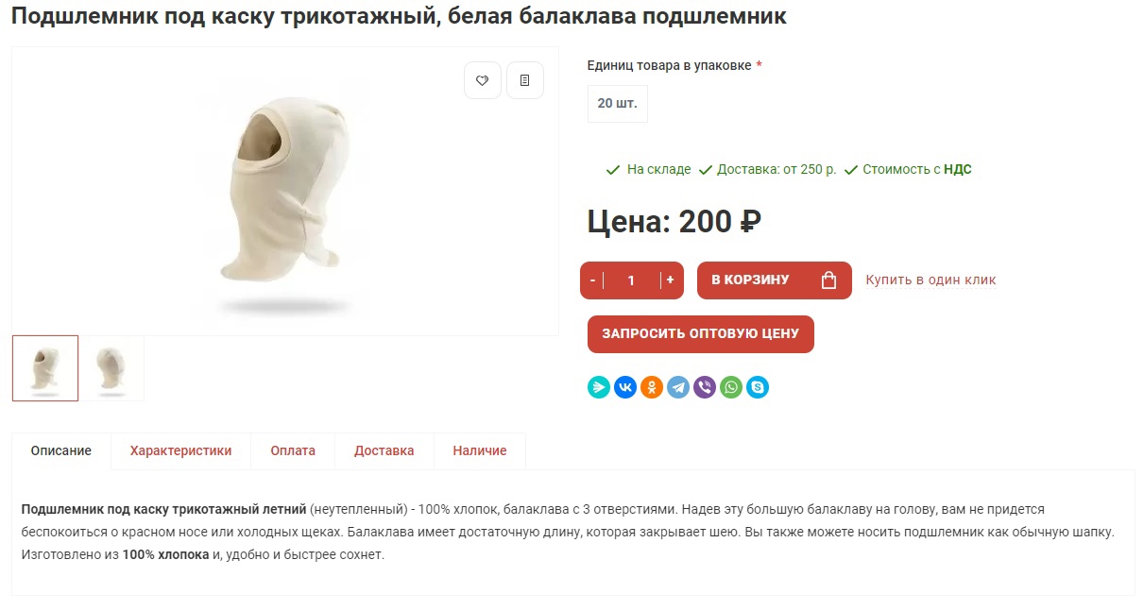This screenshot has width=1144, height=611.
Task: Open the Доставка tab
Action: [x=384, y=450]
